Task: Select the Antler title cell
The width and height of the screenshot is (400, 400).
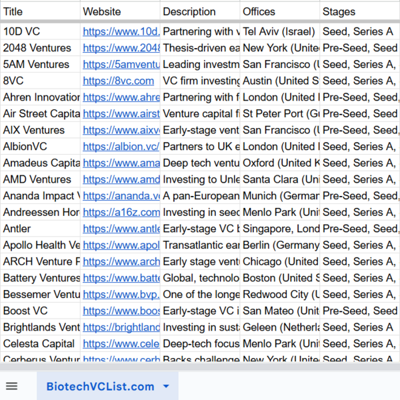Action: pyautogui.click(x=40, y=229)
